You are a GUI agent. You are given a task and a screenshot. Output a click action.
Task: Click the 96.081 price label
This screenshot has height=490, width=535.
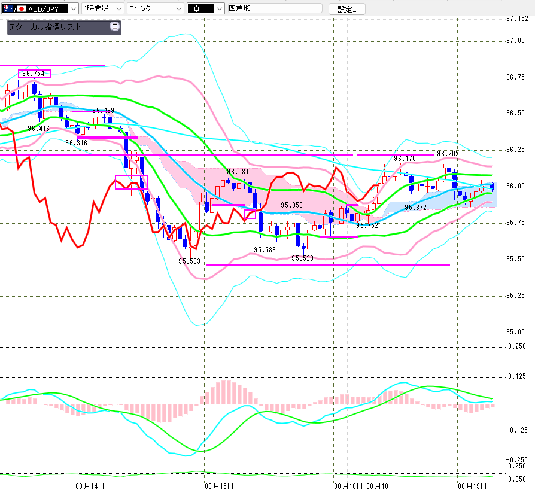click(238, 172)
